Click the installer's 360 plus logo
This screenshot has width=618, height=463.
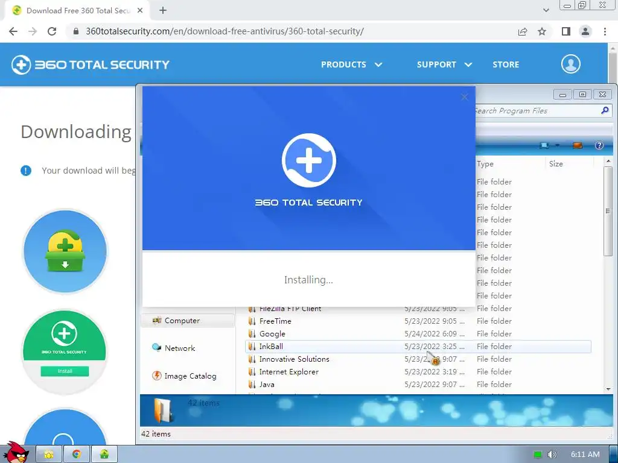coord(309,160)
